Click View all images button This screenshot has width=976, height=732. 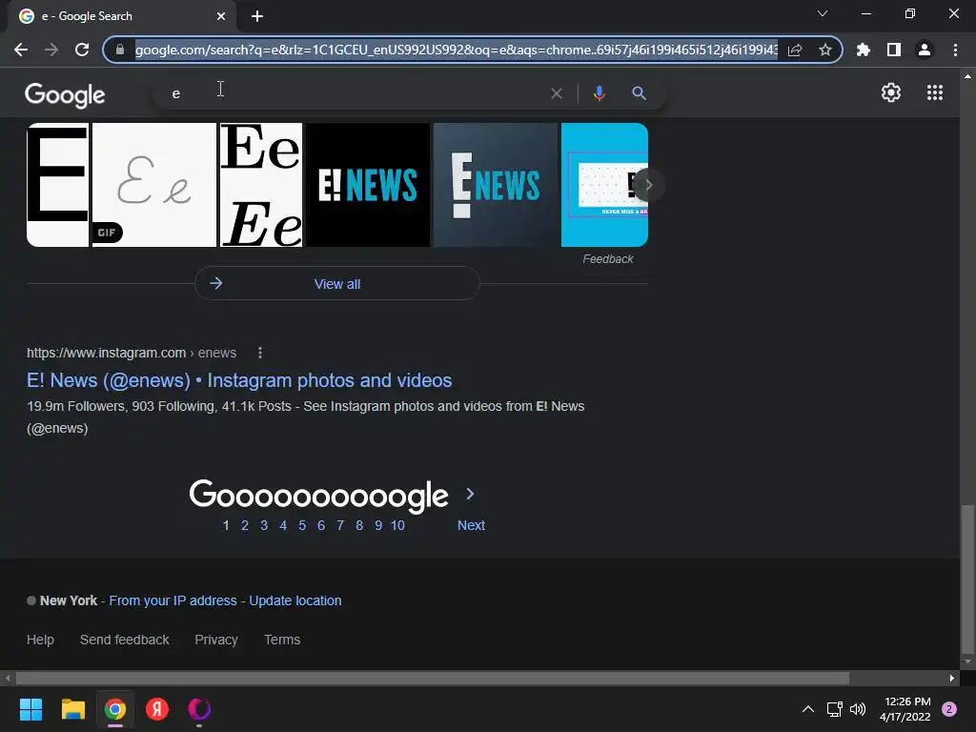pos(336,284)
